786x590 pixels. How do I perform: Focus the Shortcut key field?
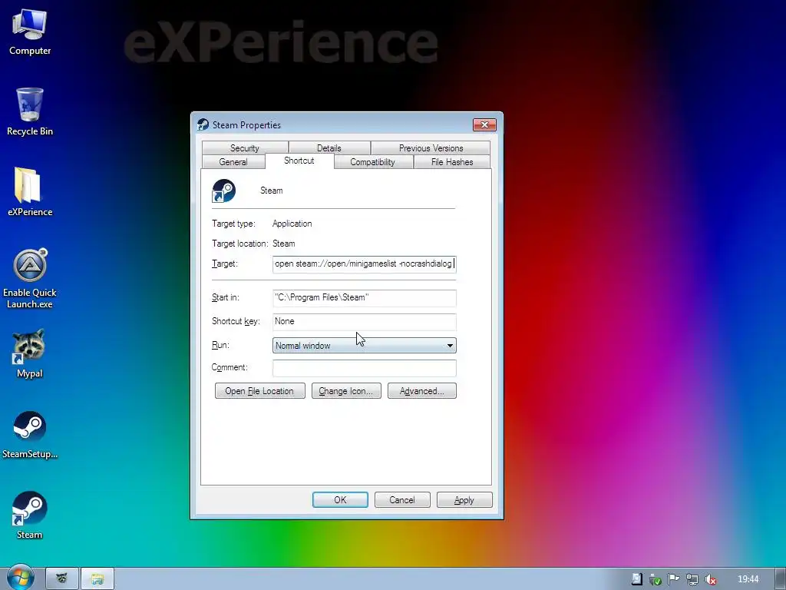tap(365, 322)
